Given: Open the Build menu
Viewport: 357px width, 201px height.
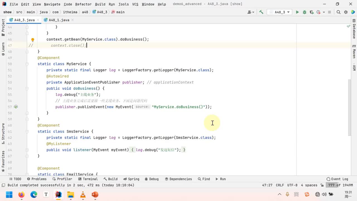Looking at the screenshot, I should pyautogui.click(x=100, y=4).
